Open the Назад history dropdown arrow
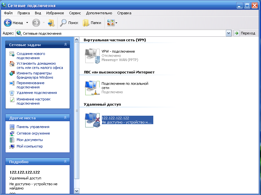Image resolution: width=261 pixels, height=195 pixels. (x=27, y=23)
